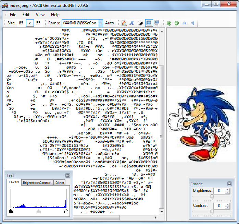
Task: Toggle the highlighted image panel icon
Action: 149,23
